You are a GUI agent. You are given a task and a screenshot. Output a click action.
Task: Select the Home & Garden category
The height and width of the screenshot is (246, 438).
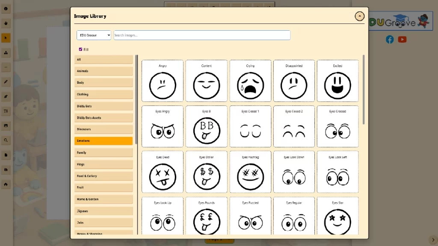click(104, 199)
